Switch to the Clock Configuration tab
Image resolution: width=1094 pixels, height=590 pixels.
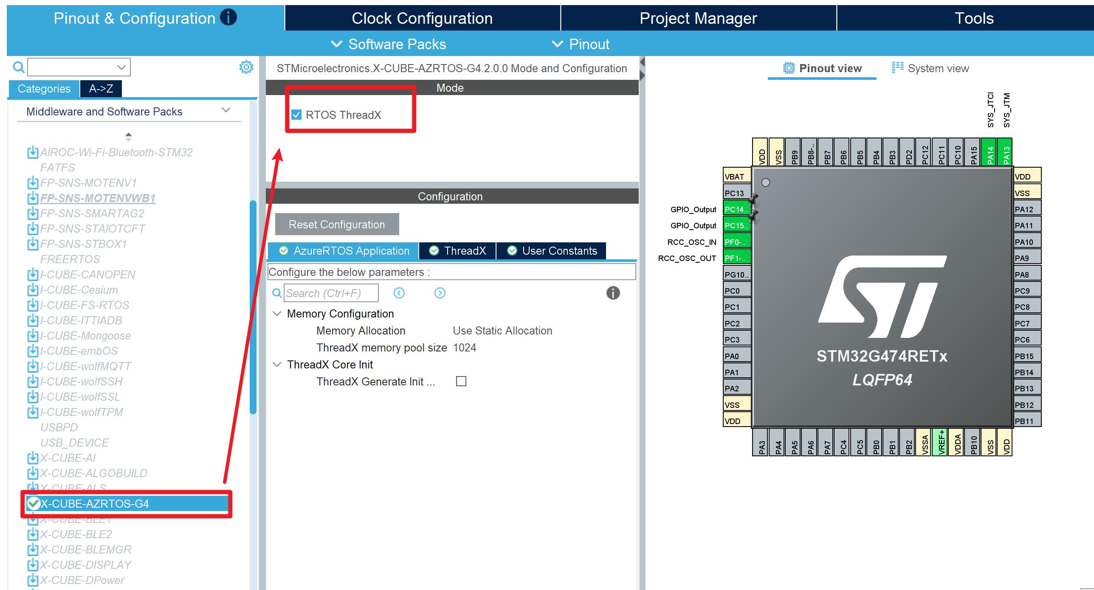point(422,18)
